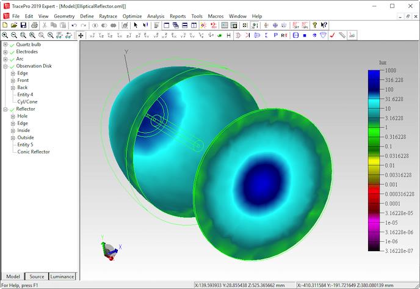This screenshot has width=420, height=289.
Task: Toggle the green check beside Arc
Action: pos(12,59)
